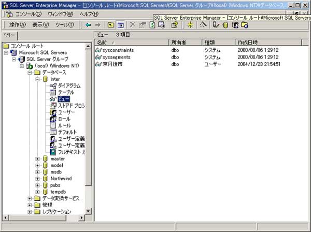Screen dimensions: 311x232
Task: Select the フルテキスト カタログ tree node
Action: [72, 152]
